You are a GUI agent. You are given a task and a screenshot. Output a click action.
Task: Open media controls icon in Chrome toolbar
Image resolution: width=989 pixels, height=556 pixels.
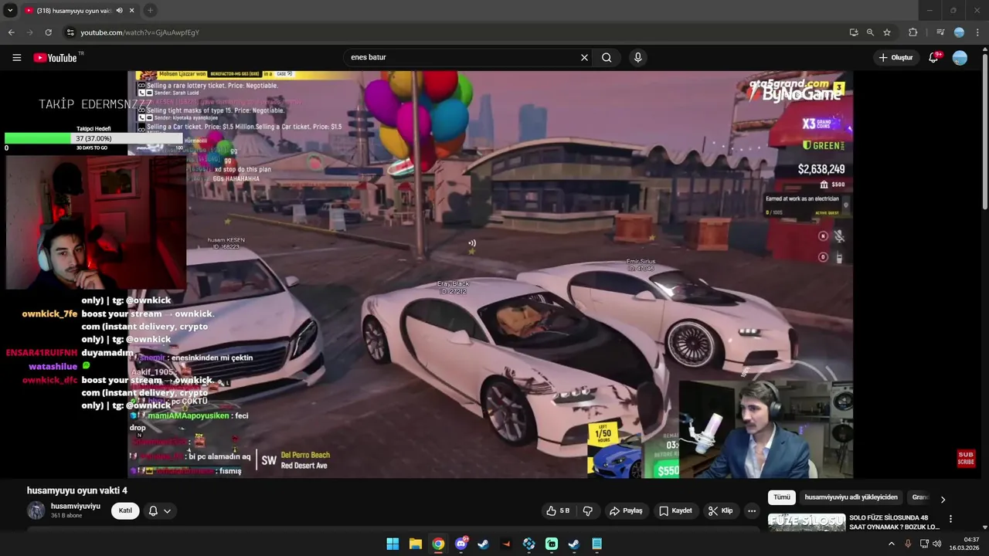tap(940, 32)
